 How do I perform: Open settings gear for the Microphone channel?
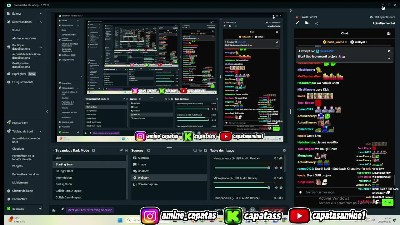pos(281,187)
